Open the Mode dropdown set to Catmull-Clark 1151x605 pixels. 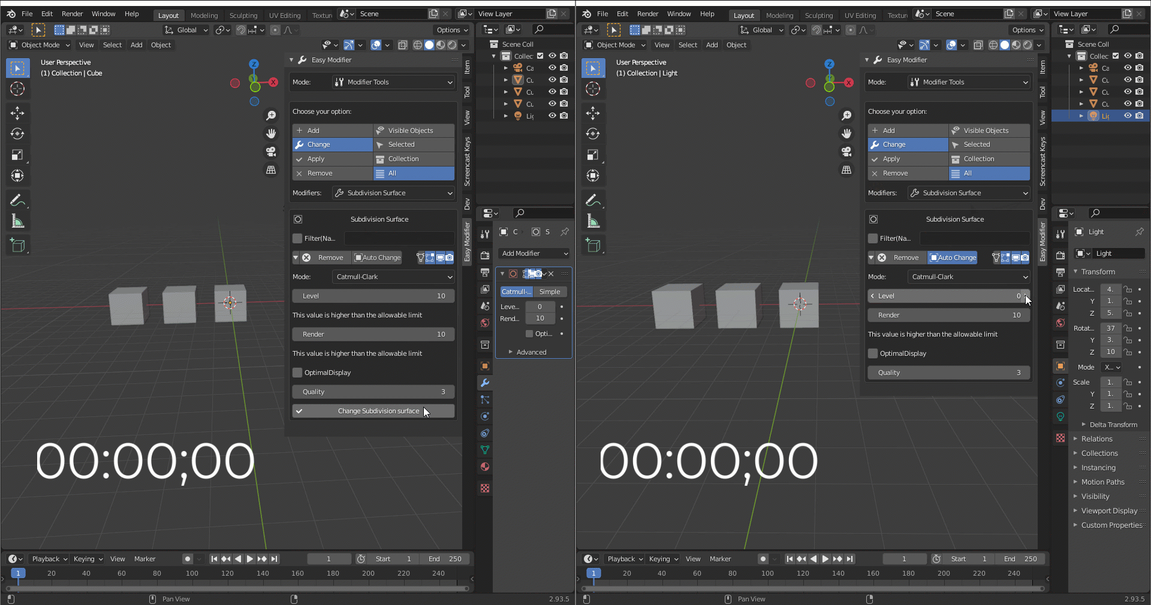click(x=393, y=277)
